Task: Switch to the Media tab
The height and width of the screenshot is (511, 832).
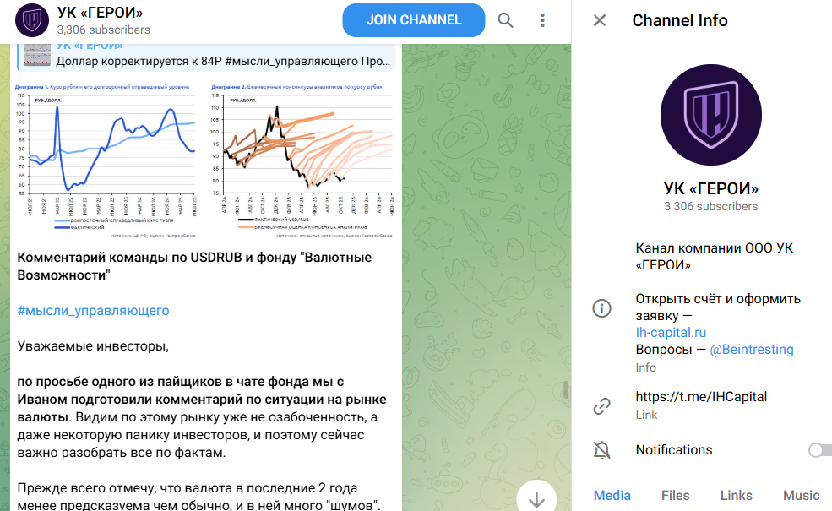Action: click(612, 495)
